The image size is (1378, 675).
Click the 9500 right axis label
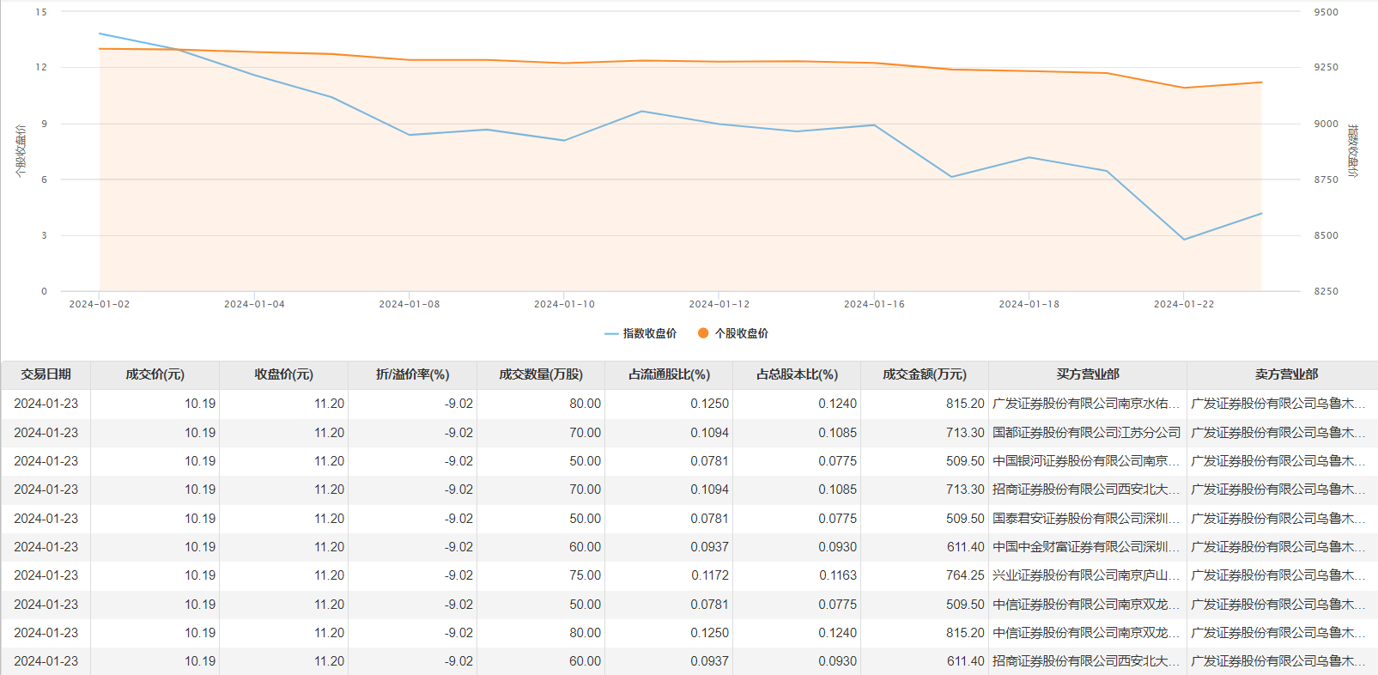click(x=1326, y=12)
